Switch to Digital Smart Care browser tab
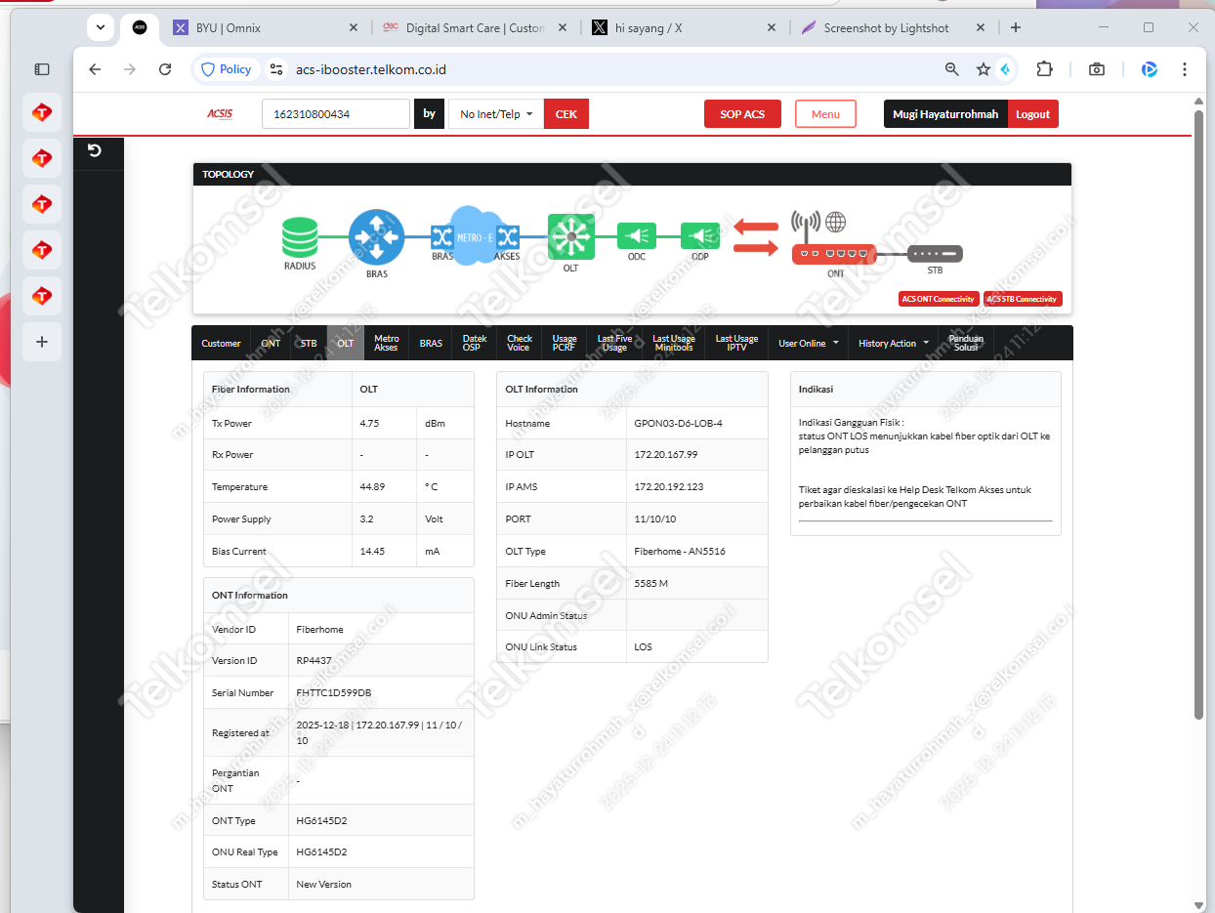The image size is (1215, 913). (x=476, y=28)
